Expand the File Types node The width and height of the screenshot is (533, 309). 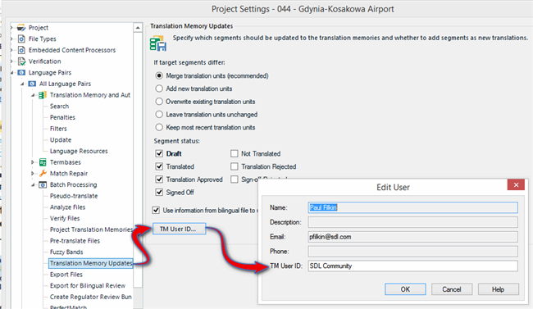point(11,39)
